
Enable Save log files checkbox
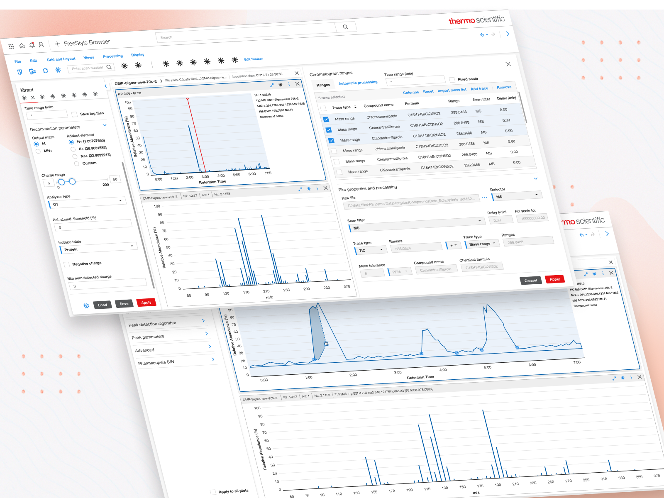[74, 115]
